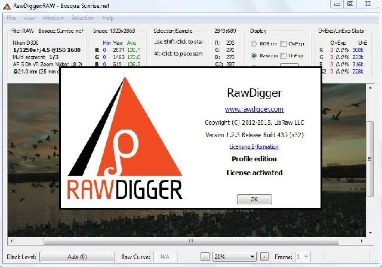The width and height of the screenshot is (382, 267).
Task: Click the horizontal scrollbar thumb
Action: pos(191,241)
